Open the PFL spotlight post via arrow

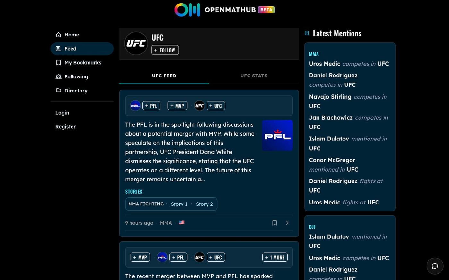click(x=287, y=223)
